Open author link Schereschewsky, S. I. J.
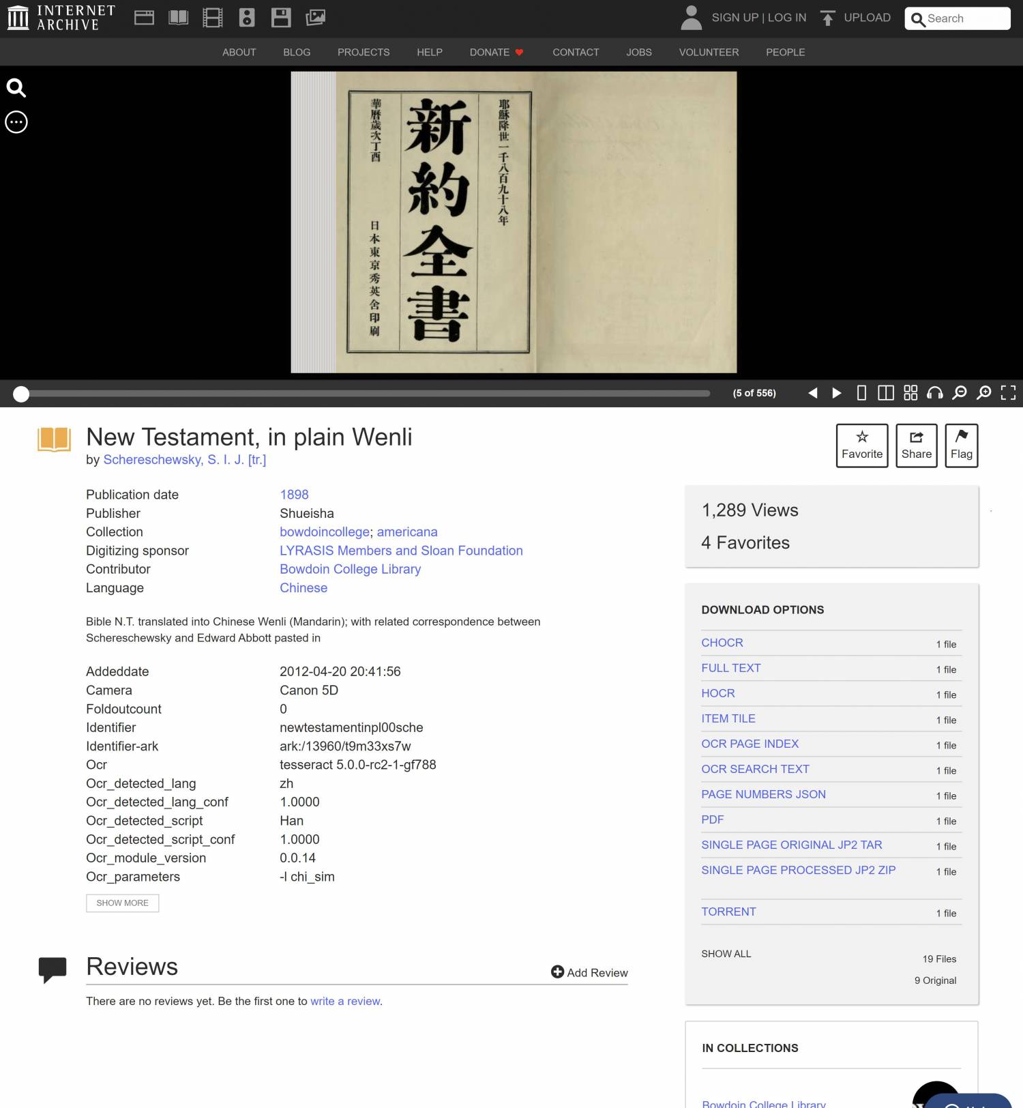 click(185, 460)
